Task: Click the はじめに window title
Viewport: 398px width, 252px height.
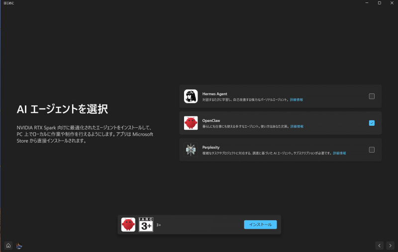Action: click(x=9, y=3)
